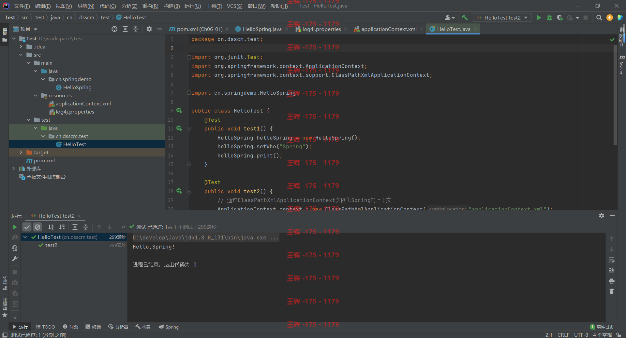626x338 pixels.
Task: Click run gutter icon beside test1 method
Action: 179,128
